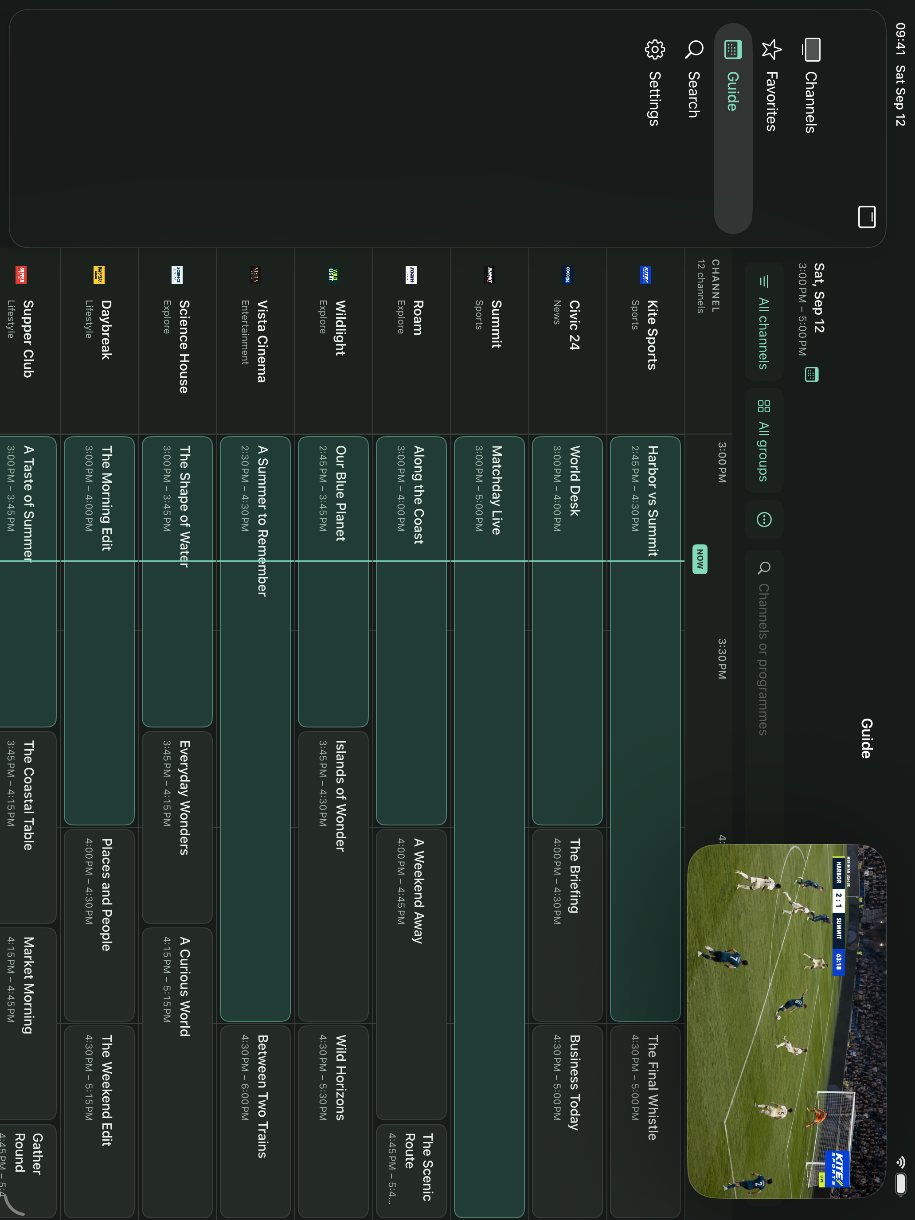Select A Taste of Summer programme
This screenshot has height=1220, width=915.
(28, 582)
